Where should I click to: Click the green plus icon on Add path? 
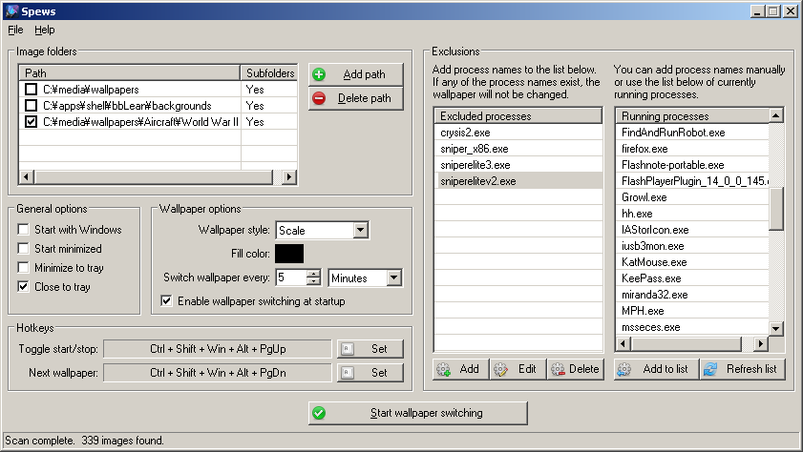click(x=319, y=74)
